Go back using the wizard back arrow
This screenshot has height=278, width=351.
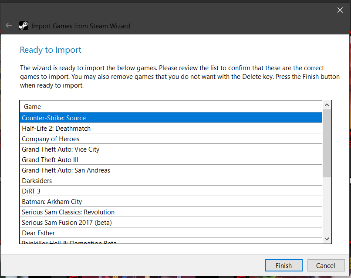[x=9, y=26]
